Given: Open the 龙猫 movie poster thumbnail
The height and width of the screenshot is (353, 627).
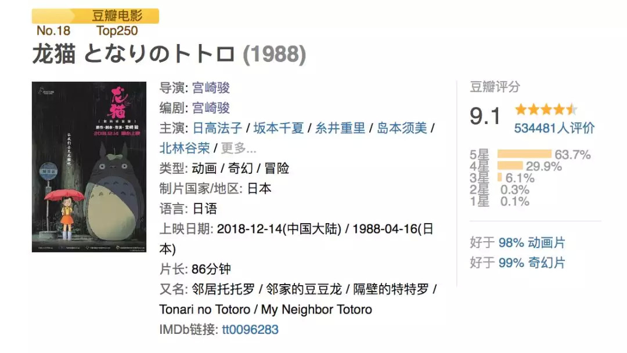Looking at the screenshot, I should click(x=89, y=167).
